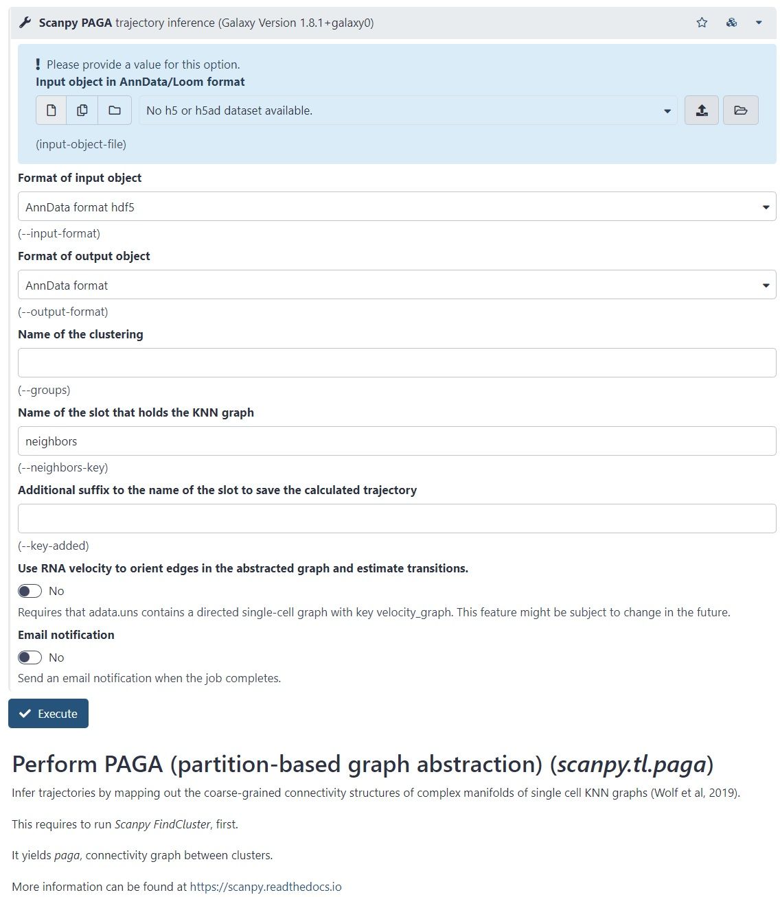Click 'Input object in AnnData/Loom format' label
The height and width of the screenshot is (897, 780).
coord(140,82)
